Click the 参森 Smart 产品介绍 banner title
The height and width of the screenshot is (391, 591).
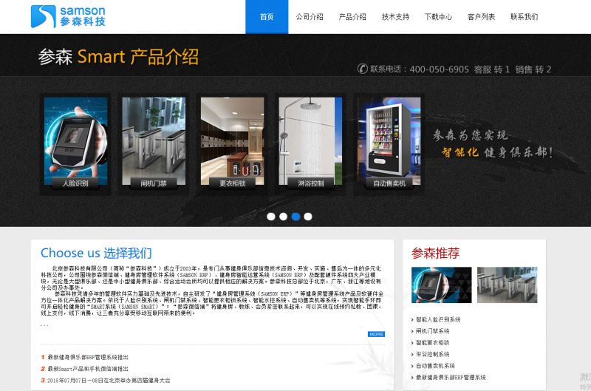point(118,57)
